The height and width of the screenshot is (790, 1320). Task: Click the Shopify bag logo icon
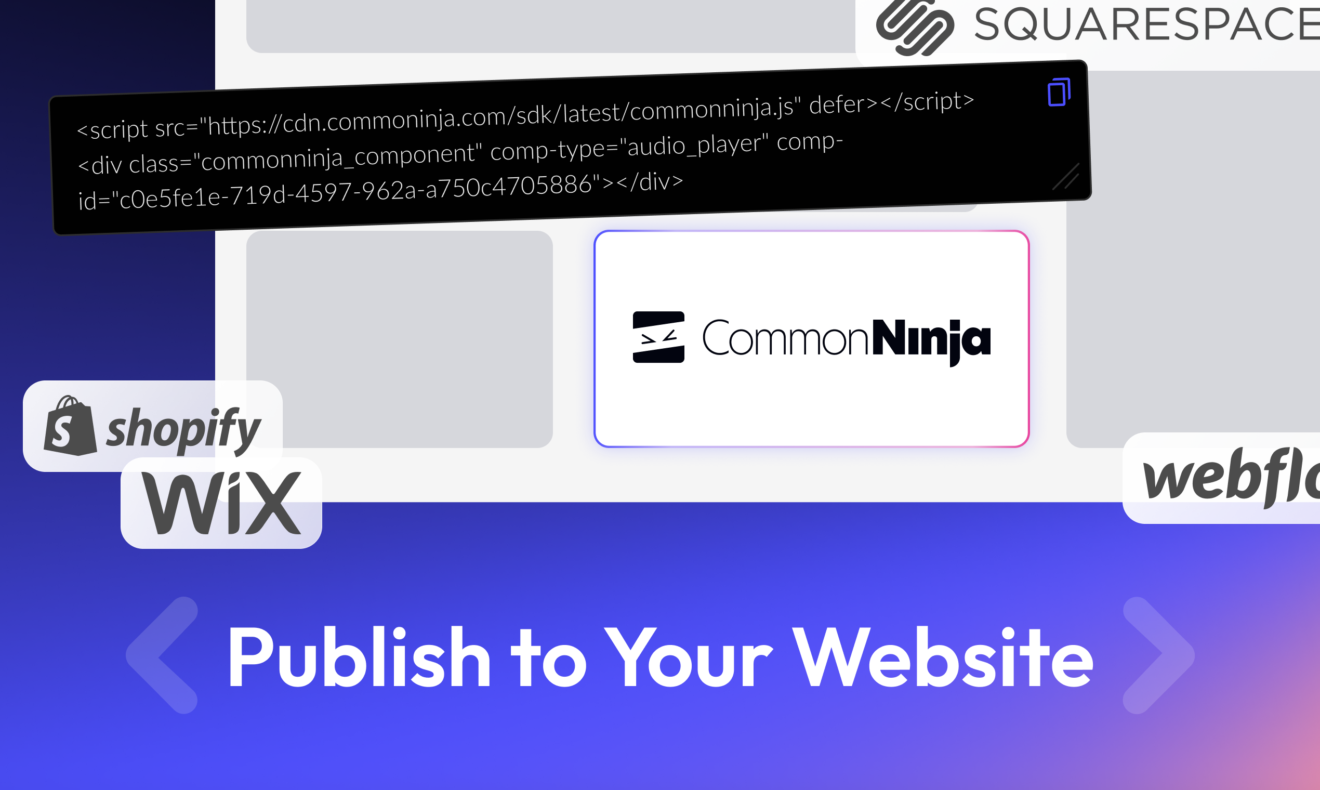[x=70, y=425]
